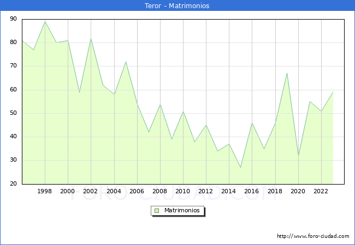Click the 2006 x-axis label

(x=137, y=191)
